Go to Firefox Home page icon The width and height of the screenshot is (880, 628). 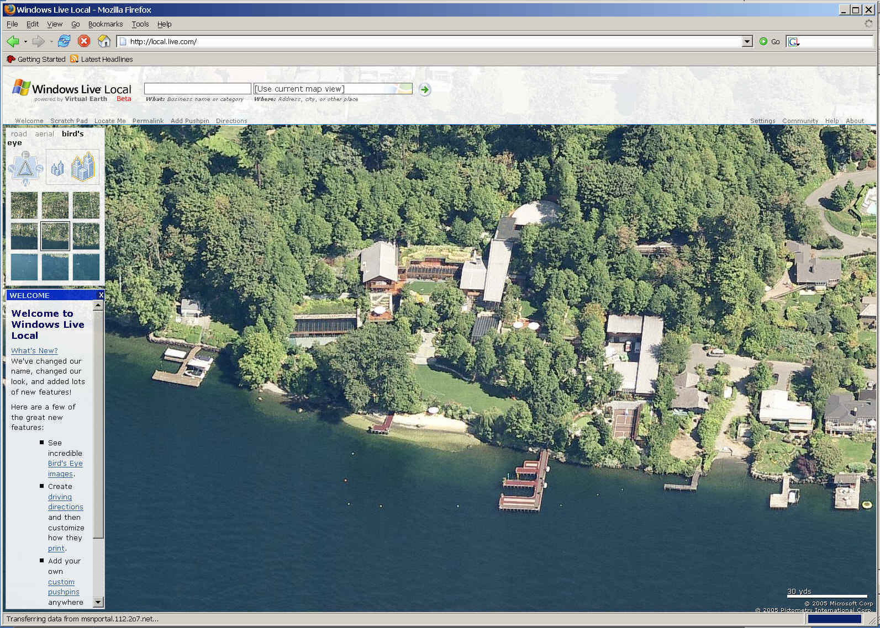pos(104,41)
